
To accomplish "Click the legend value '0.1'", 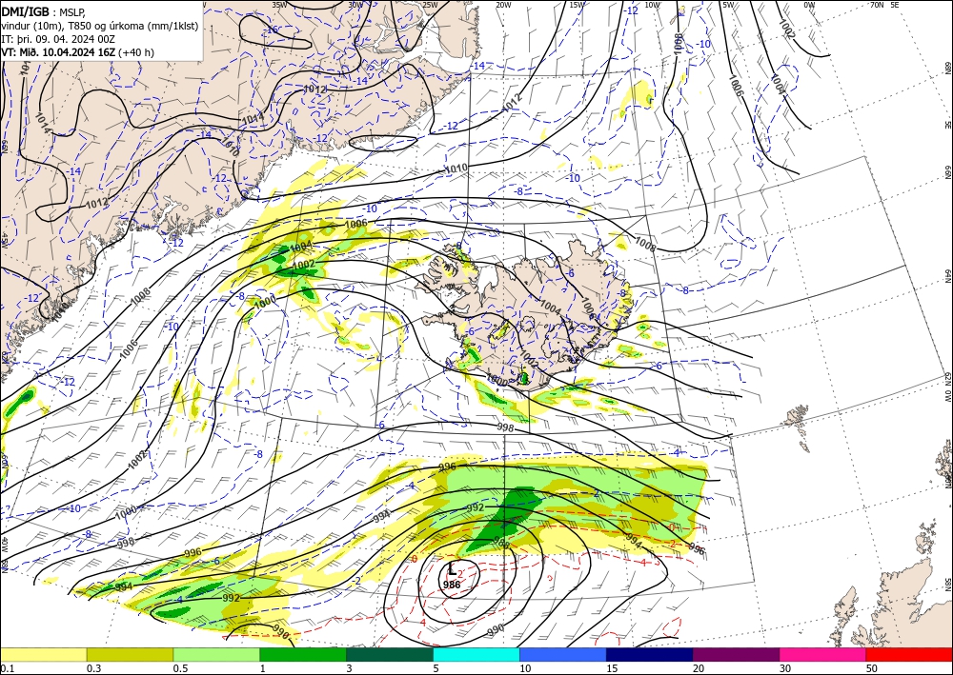I will pos(6,668).
